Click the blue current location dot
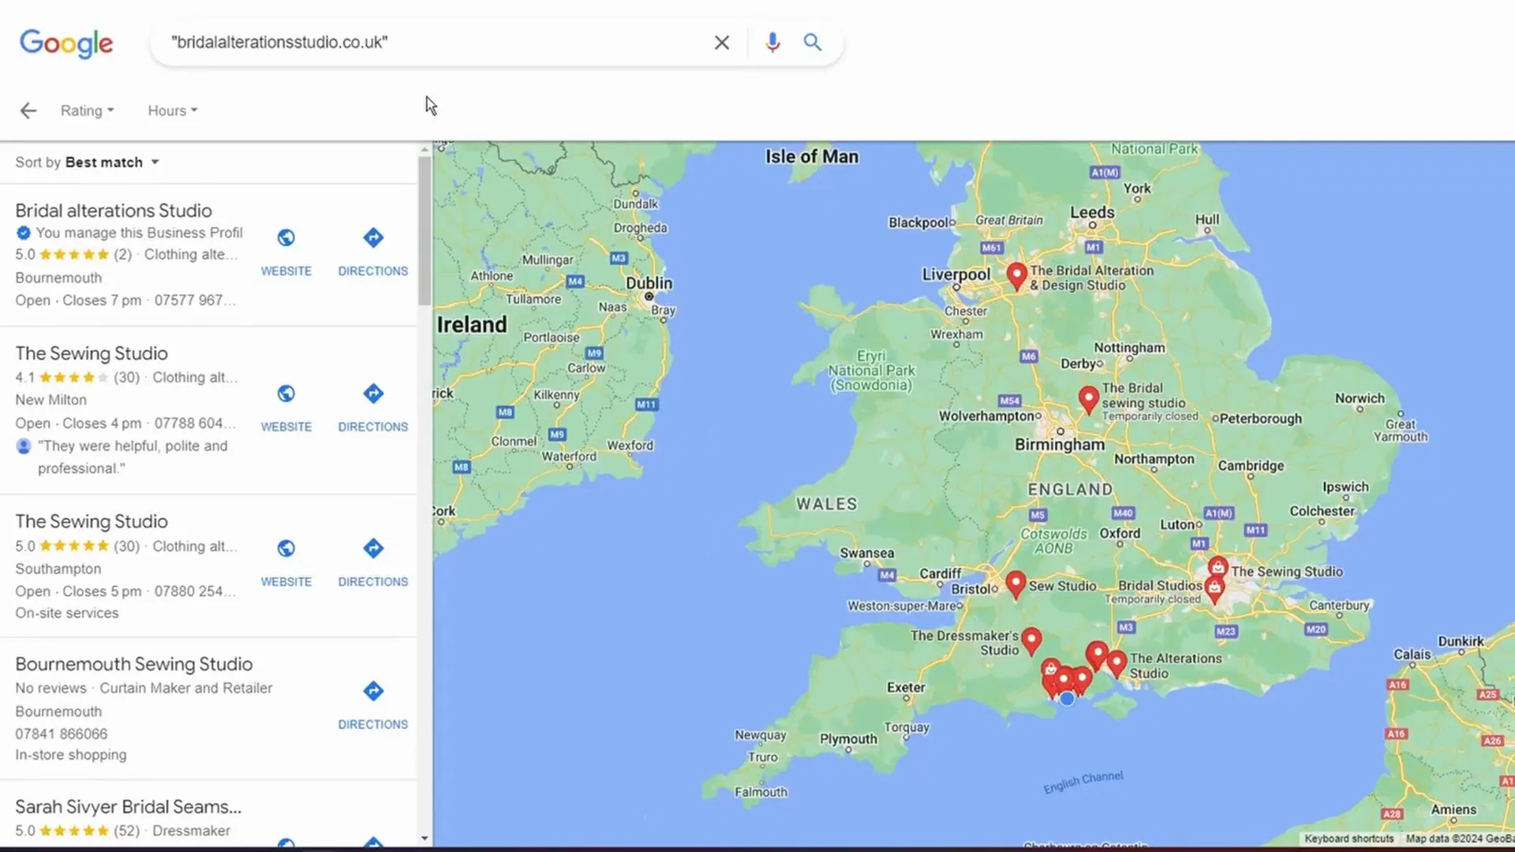The width and height of the screenshot is (1515, 852). point(1067,699)
